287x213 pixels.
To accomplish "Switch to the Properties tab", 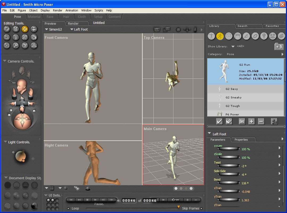I will coord(241,140).
